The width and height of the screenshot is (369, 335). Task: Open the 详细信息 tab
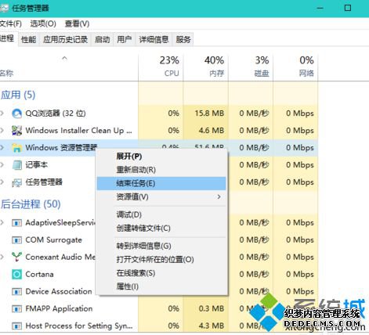point(154,40)
